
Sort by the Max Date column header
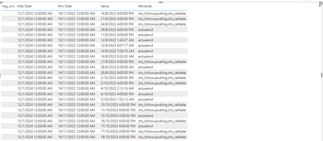pos(24,6)
